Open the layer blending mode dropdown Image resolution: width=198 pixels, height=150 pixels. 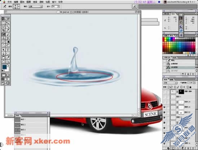170,83
